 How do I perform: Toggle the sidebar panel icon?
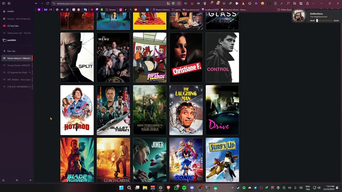pyautogui.click(x=4, y=3)
